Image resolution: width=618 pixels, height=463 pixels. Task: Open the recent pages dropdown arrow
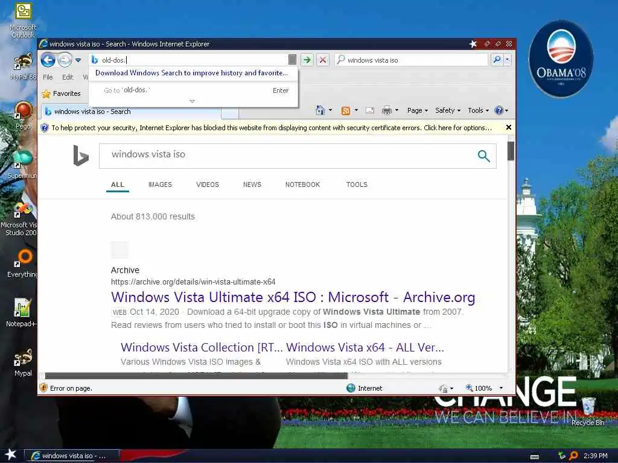[78, 60]
